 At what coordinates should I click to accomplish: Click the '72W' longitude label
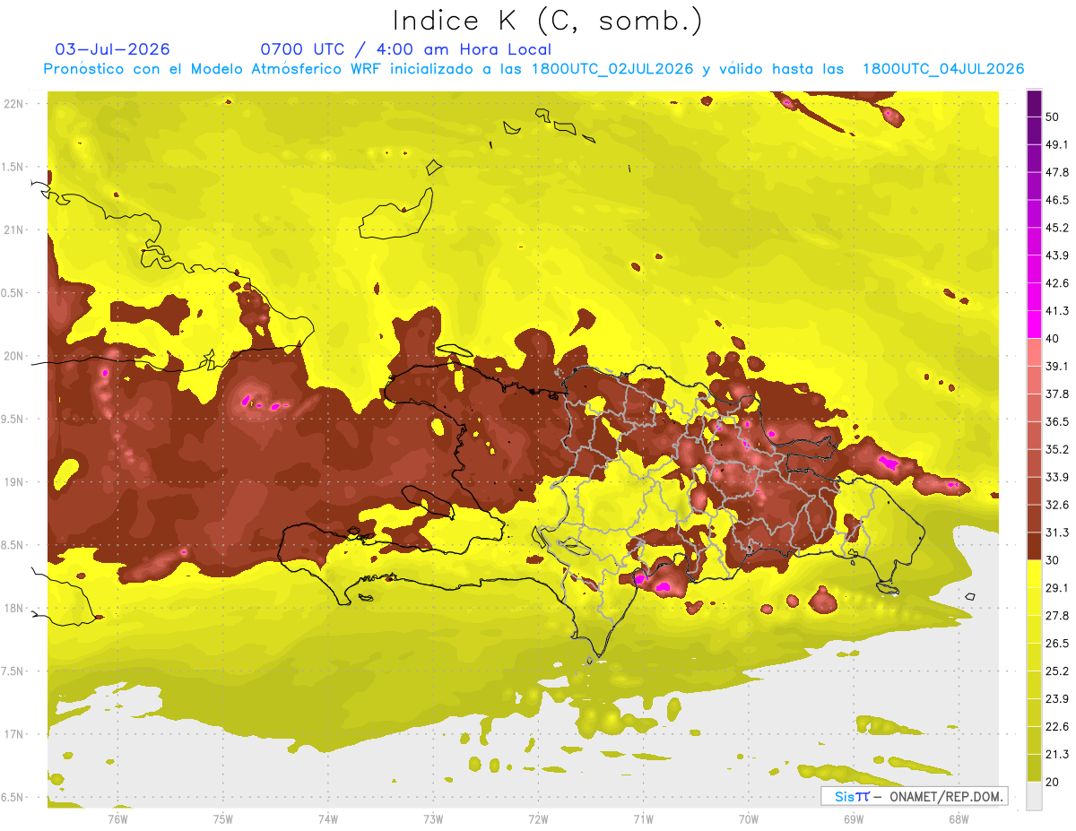[x=538, y=818]
